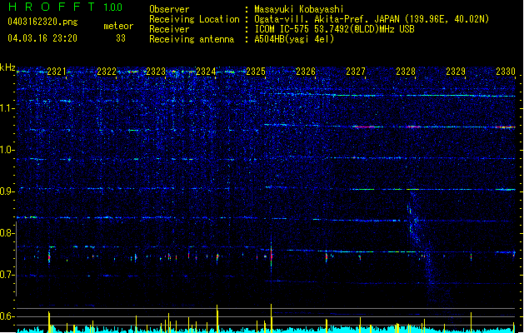This screenshot has height=333, width=524.
Task: Click receiver text ICOM IC-575 53.7492 MHz USB
Action: tap(334, 29)
